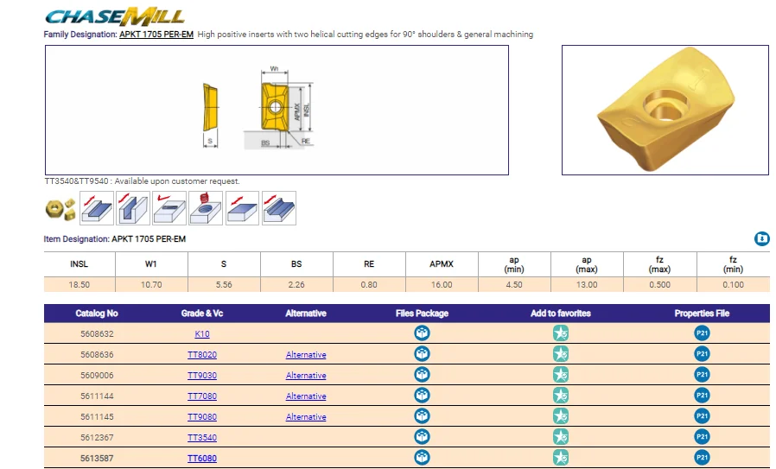Add catalog 5612367 to favorites
This screenshot has width=776, height=469.
(560, 437)
